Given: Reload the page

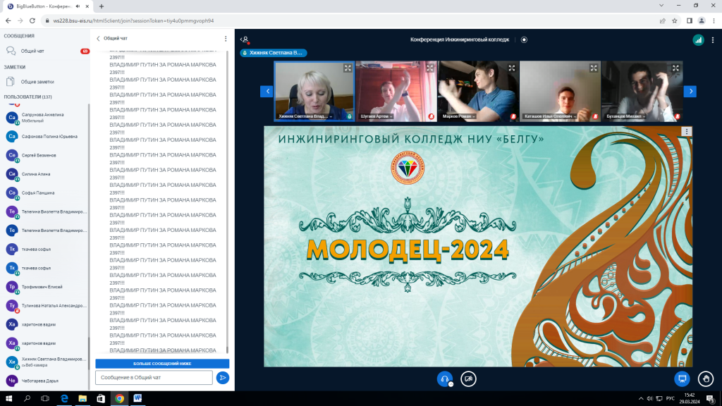Looking at the screenshot, I should (32, 20).
